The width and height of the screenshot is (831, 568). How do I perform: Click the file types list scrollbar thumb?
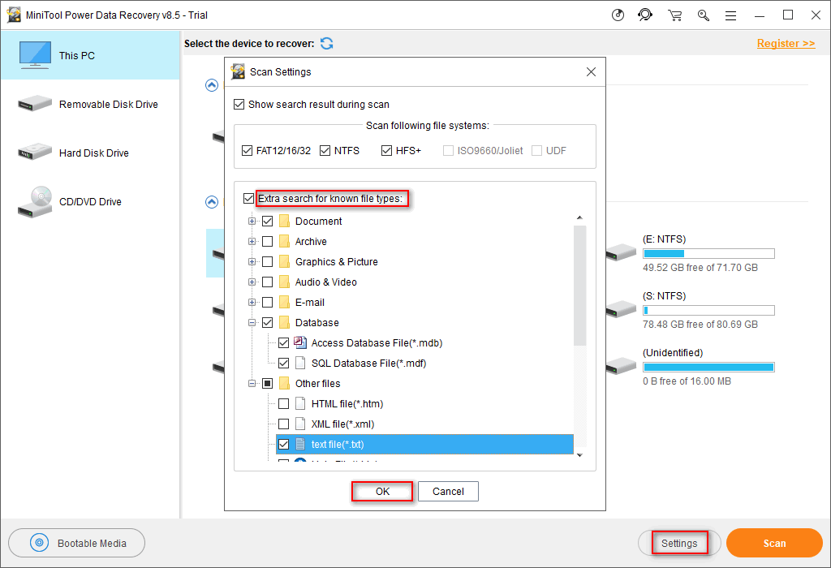[x=579, y=285]
